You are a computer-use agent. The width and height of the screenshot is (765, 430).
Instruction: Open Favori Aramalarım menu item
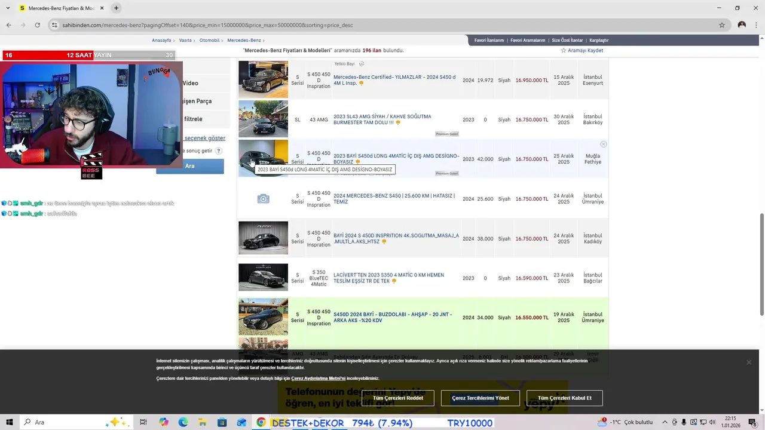click(528, 40)
